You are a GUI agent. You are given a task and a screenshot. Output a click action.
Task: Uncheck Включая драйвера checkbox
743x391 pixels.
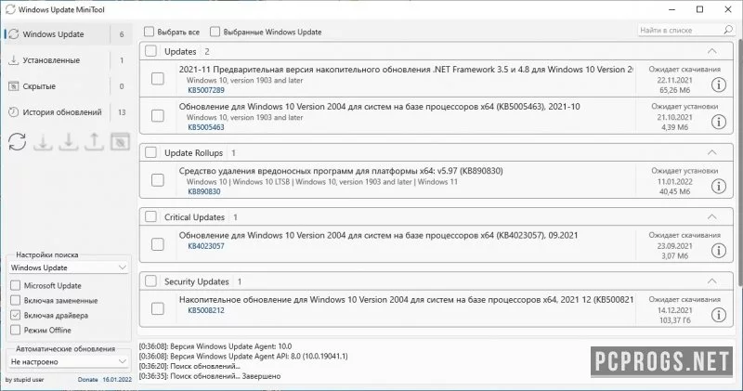(16, 315)
